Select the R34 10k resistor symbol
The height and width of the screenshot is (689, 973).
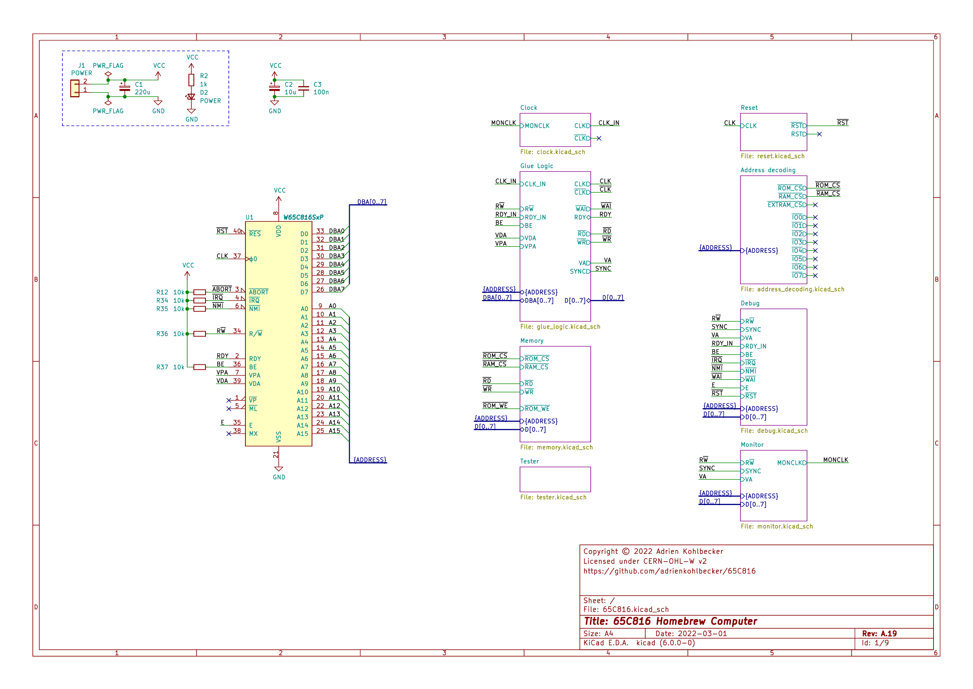pyautogui.click(x=200, y=300)
